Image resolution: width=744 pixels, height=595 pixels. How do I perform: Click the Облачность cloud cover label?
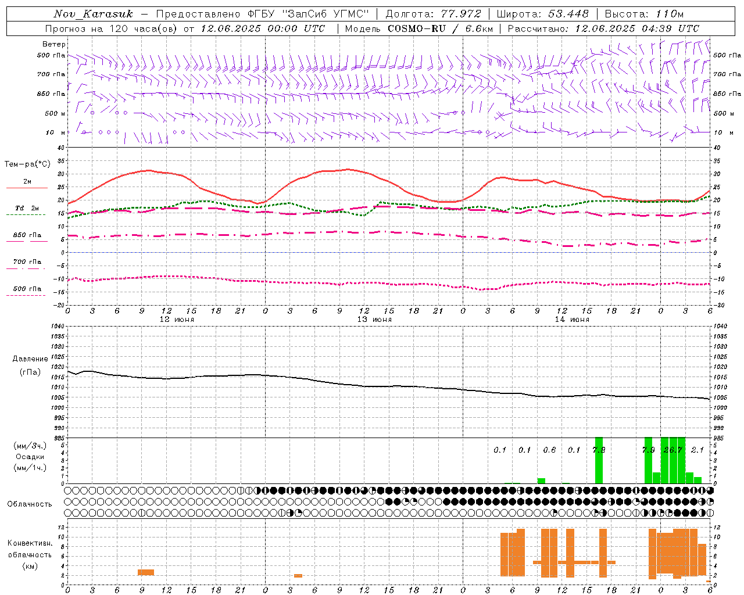[x=30, y=504]
